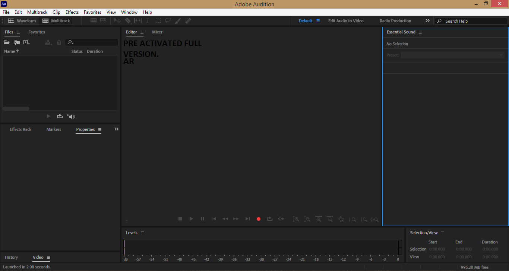Screen dimensions: 509x271
Task: Click Zoom Out Time icon
Action: click(330, 219)
